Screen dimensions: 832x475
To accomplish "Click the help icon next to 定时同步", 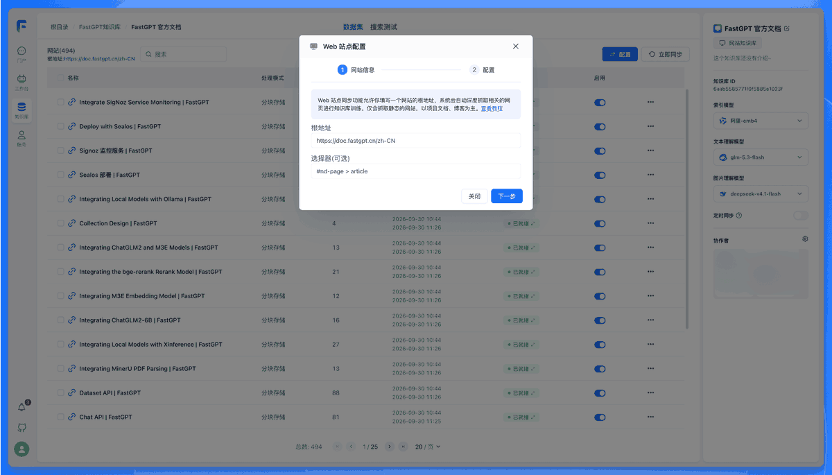I will 738,216.
